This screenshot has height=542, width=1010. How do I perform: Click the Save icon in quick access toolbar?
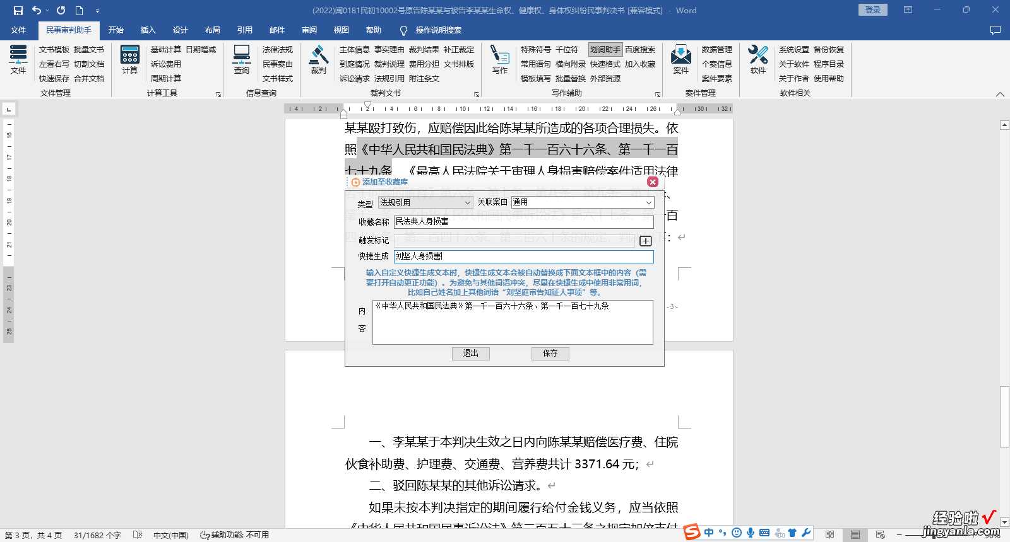tap(18, 10)
